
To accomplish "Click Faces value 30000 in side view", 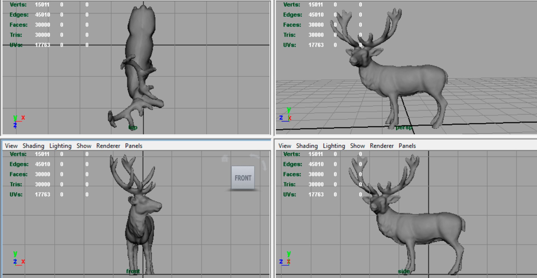I will pos(316,174).
